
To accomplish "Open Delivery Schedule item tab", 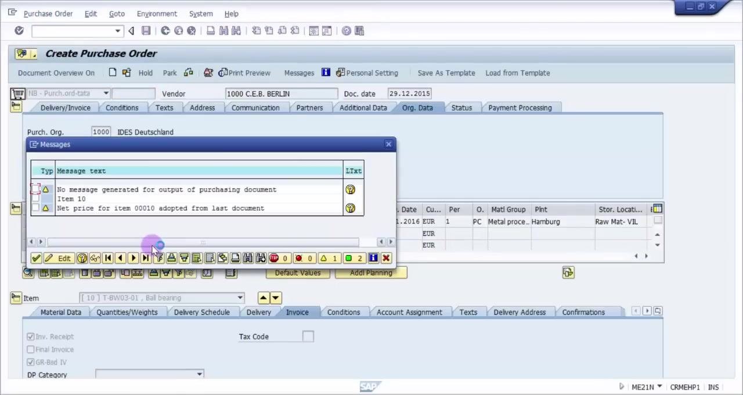I will (201, 313).
